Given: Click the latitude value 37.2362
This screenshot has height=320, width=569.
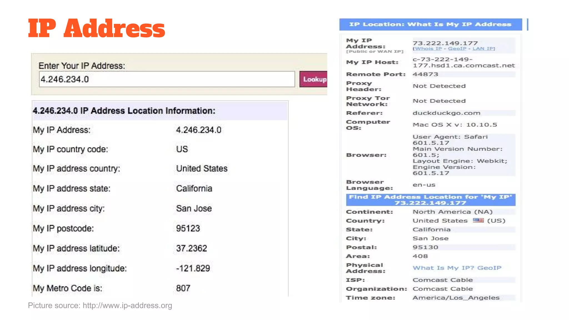Looking at the screenshot, I should click(191, 248).
